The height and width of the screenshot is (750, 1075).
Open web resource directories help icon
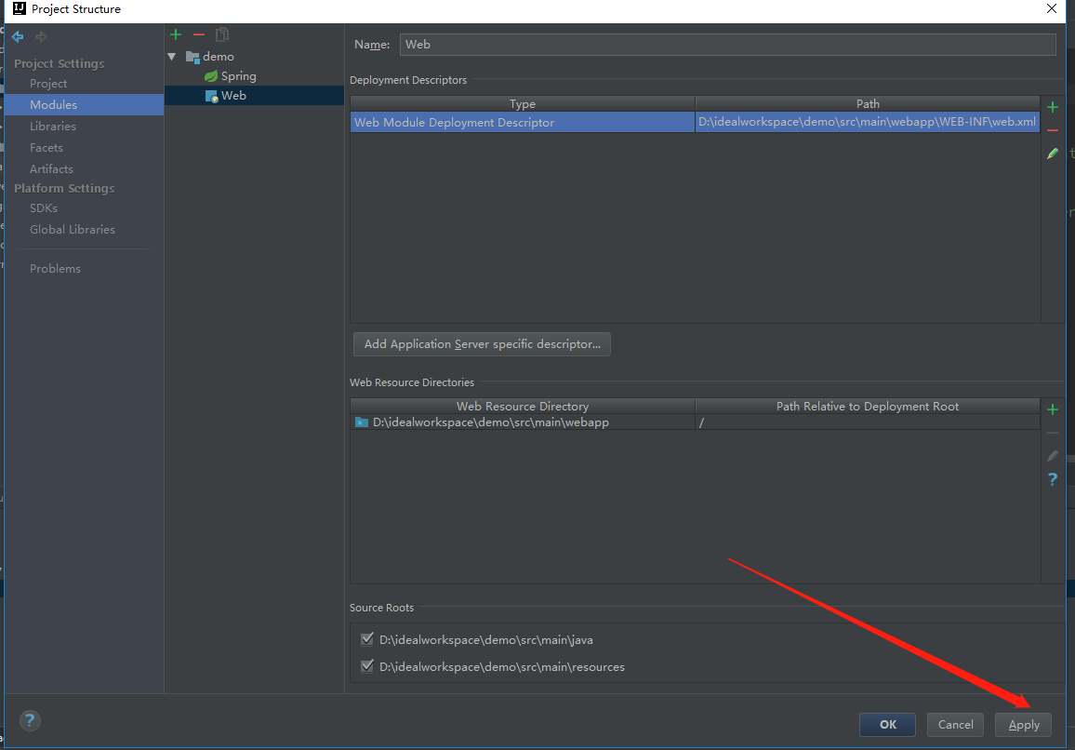pyautogui.click(x=1053, y=479)
